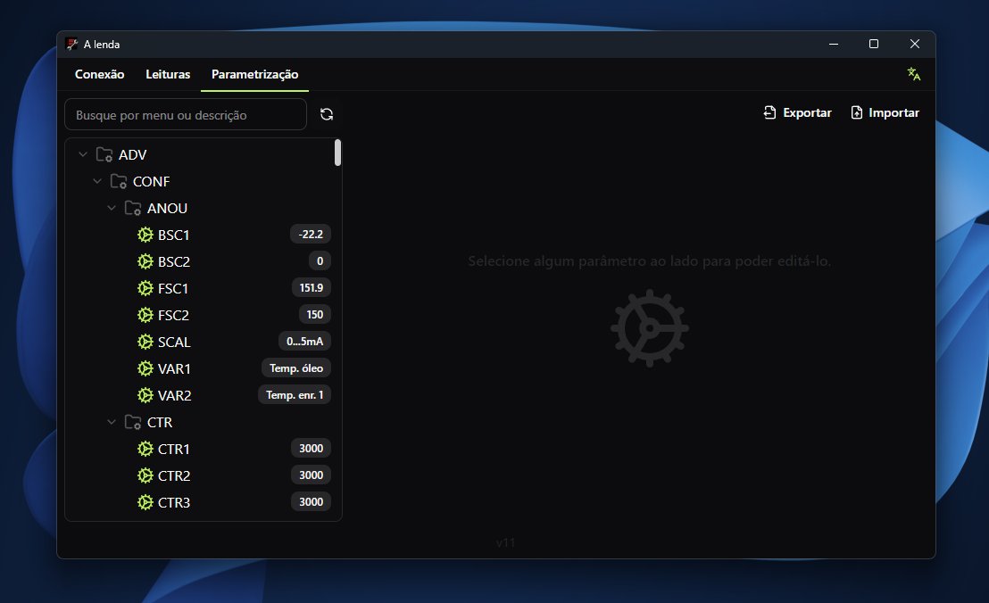Collapse the ANOU tree node chevron
The height and width of the screenshot is (603, 989).
point(112,208)
